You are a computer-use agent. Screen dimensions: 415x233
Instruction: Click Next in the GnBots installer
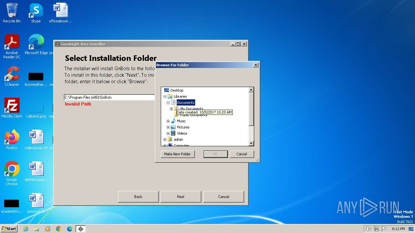click(181, 196)
